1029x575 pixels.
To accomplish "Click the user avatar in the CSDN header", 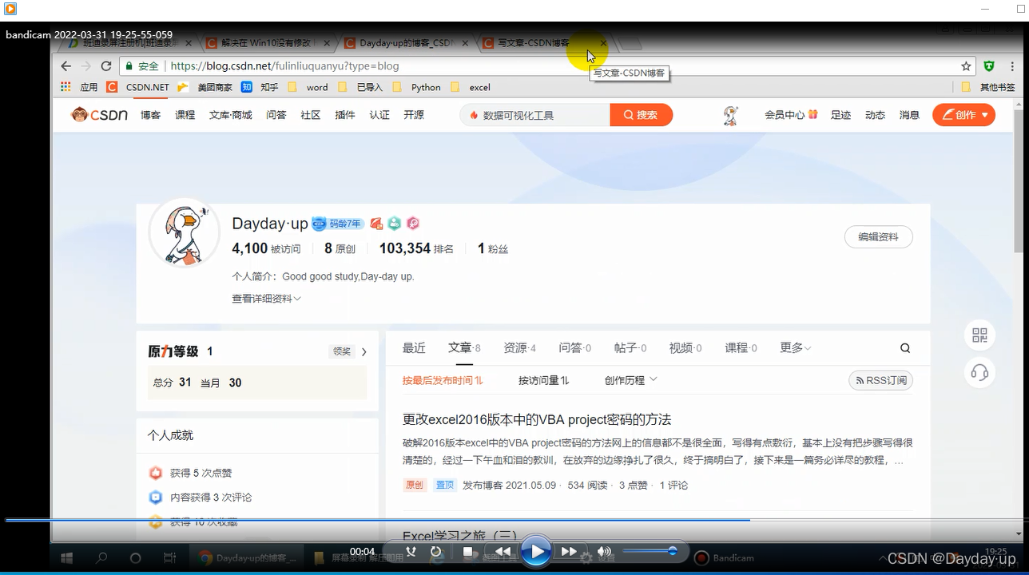I will click(x=730, y=116).
